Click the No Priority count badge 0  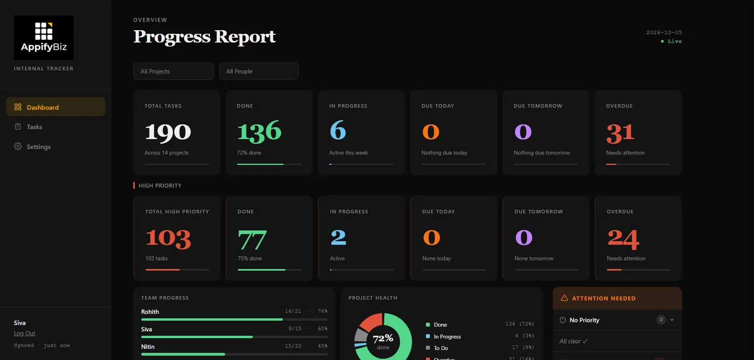661,320
